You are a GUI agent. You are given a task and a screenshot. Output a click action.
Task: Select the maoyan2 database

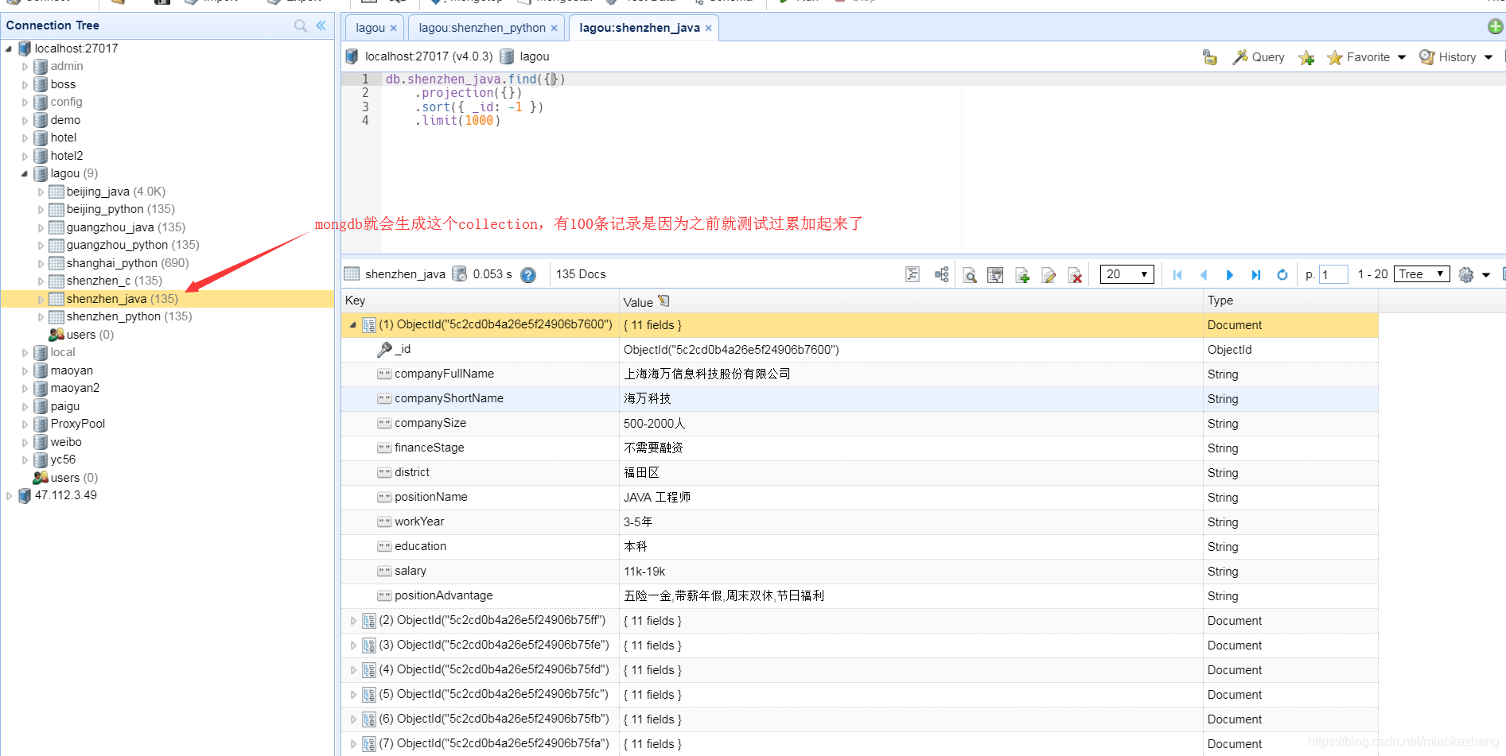point(75,388)
